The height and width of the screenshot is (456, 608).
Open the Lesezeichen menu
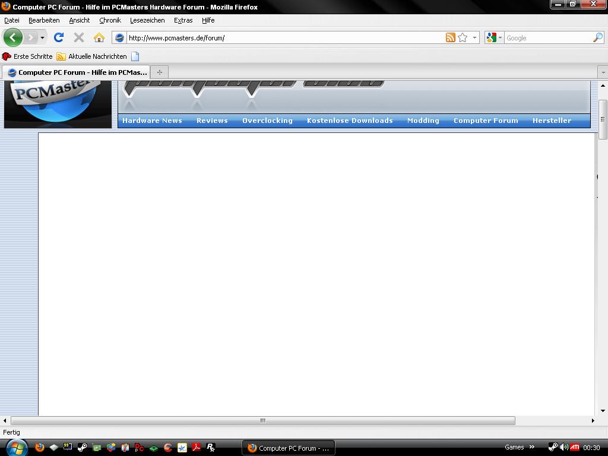(147, 20)
